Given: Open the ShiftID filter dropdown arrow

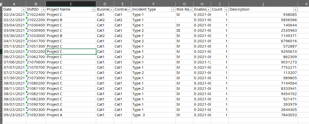Looking at the screenshot, I should point(43,9).
